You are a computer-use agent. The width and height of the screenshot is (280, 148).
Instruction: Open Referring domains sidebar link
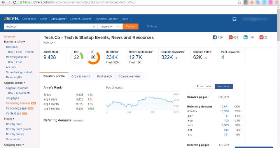pyautogui.click(x=17, y=57)
